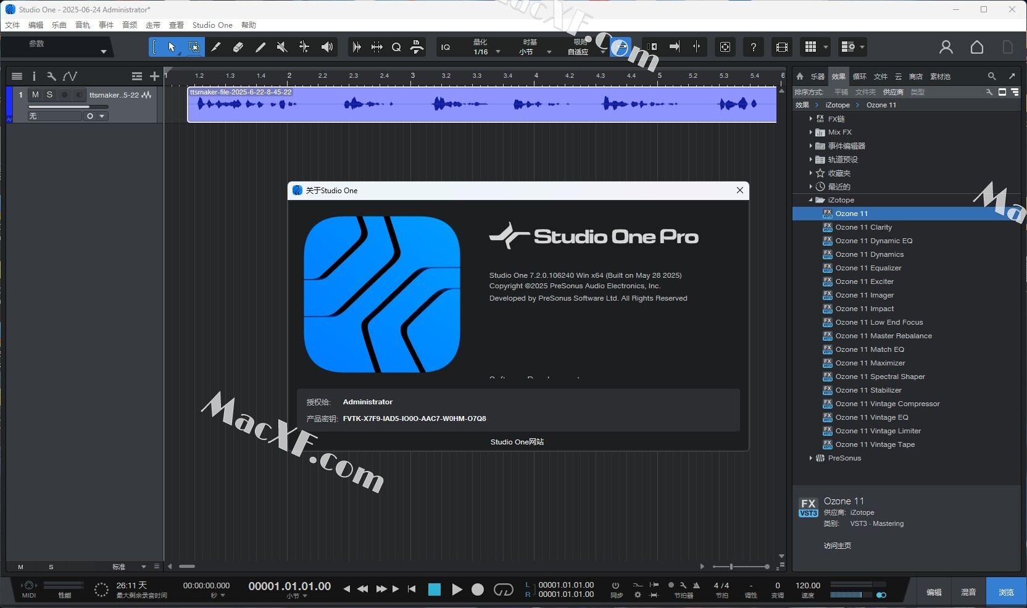The width and height of the screenshot is (1027, 608).
Task: Open the track list lines icon
Action: [x=17, y=76]
